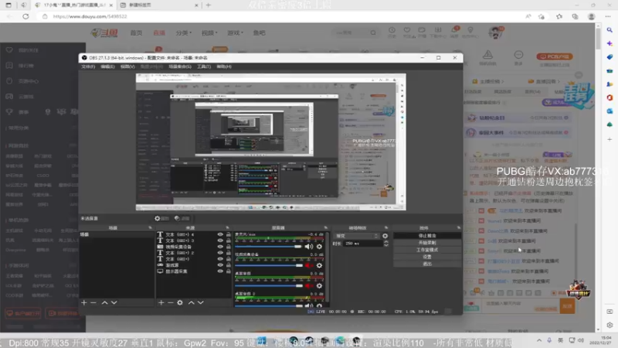Open OBS 设置 from the controls panel
The width and height of the screenshot is (618, 348).
427,257
